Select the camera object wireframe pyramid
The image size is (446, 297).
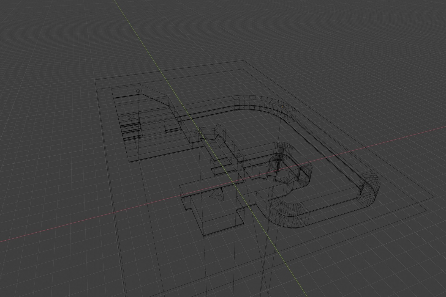pos(217,195)
